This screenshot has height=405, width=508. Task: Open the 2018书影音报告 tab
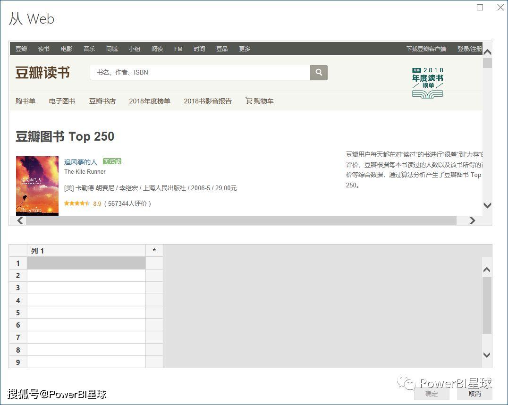pyautogui.click(x=208, y=101)
